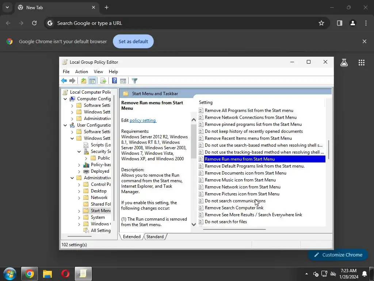Open the Google apps grid icon
Image resolution: width=374 pixels, height=281 pixels.
(362, 63)
